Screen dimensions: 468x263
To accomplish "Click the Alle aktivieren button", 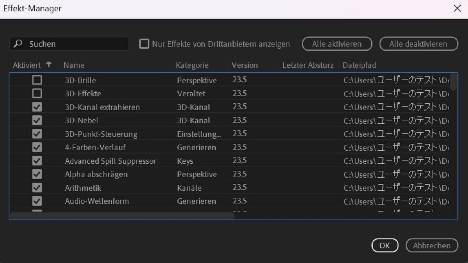I will tap(337, 44).
